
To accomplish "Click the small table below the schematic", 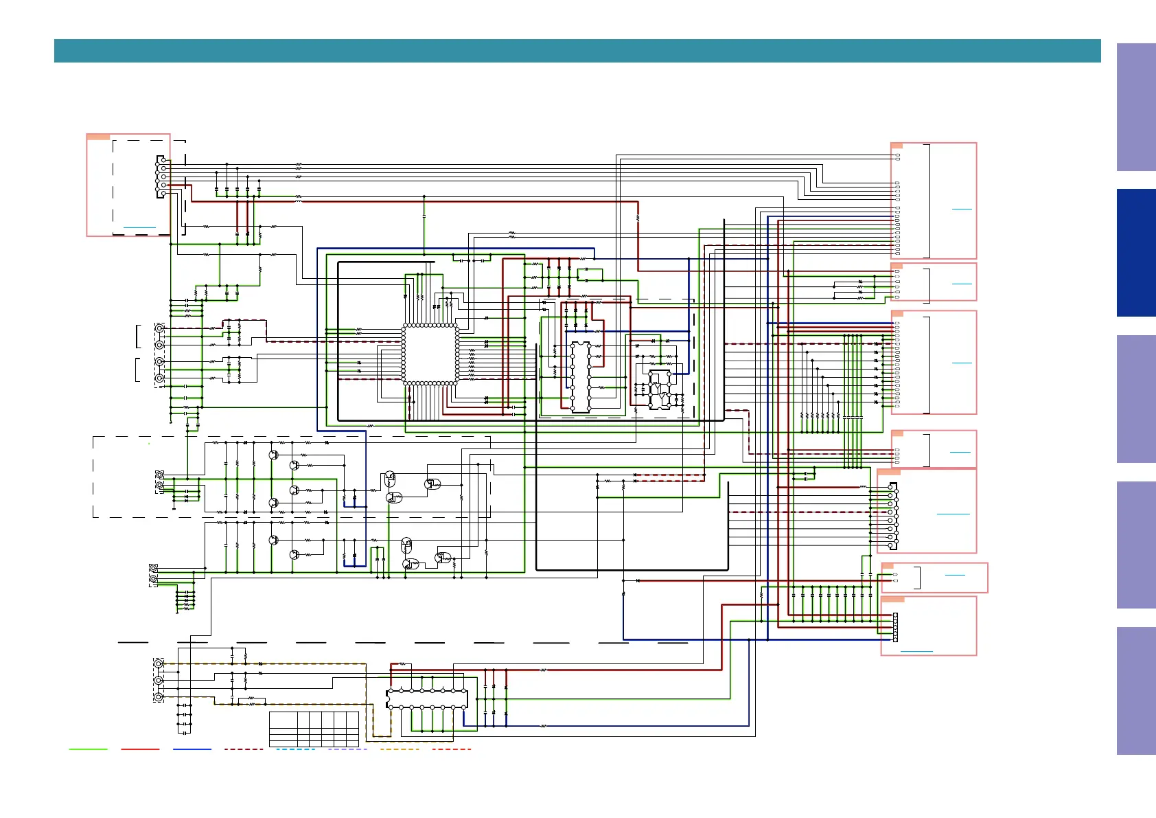I will (x=314, y=729).
